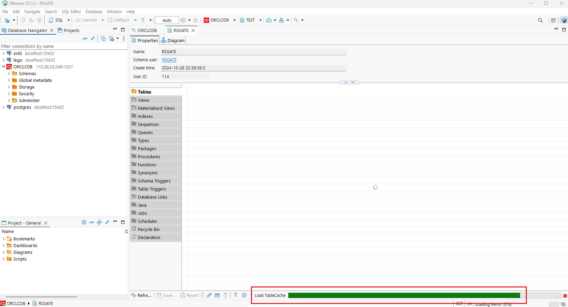Click the Load TableCache progress bar
This screenshot has height=307, width=568.
pyautogui.click(x=424, y=295)
